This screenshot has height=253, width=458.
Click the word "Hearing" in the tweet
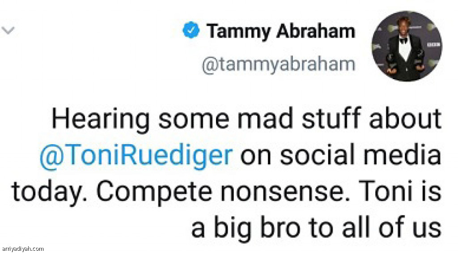coord(100,120)
